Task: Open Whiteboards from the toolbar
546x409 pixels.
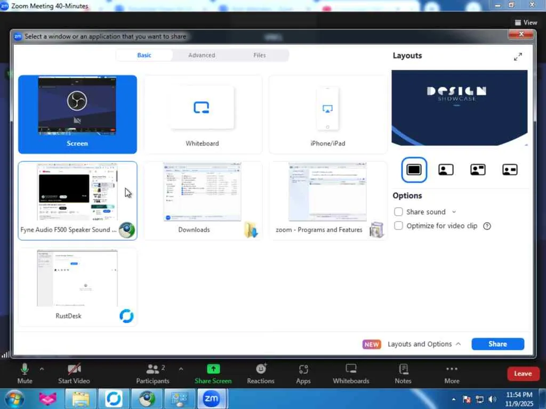Action: coord(351,373)
